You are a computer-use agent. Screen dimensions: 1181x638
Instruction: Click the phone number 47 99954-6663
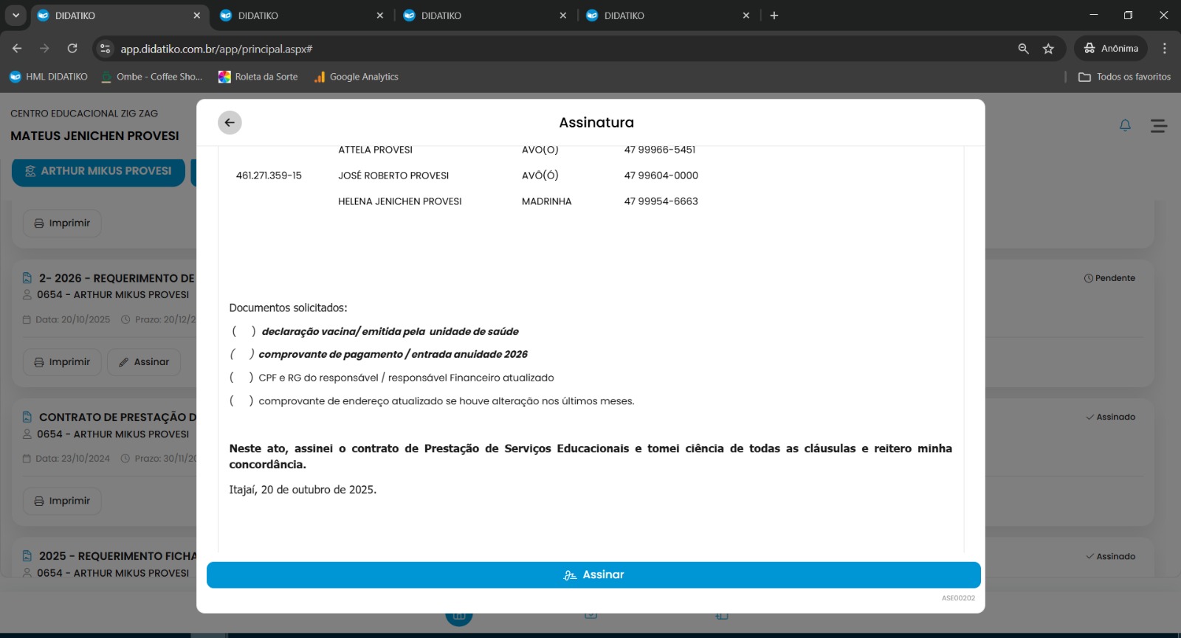pyautogui.click(x=661, y=201)
